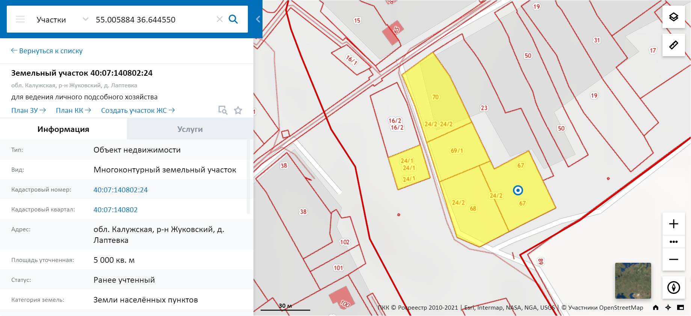Click the red building labeled 100
The image size is (691, 316).
pyautogui.click(x=342, y=298)
